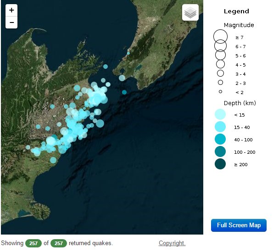The width and height of the screenshot is (273, 252).
Task: Zoom out the map with minus button
Action: 11,22
